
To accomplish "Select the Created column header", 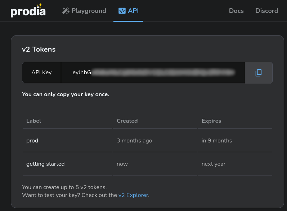I will (x=127, y=121).
